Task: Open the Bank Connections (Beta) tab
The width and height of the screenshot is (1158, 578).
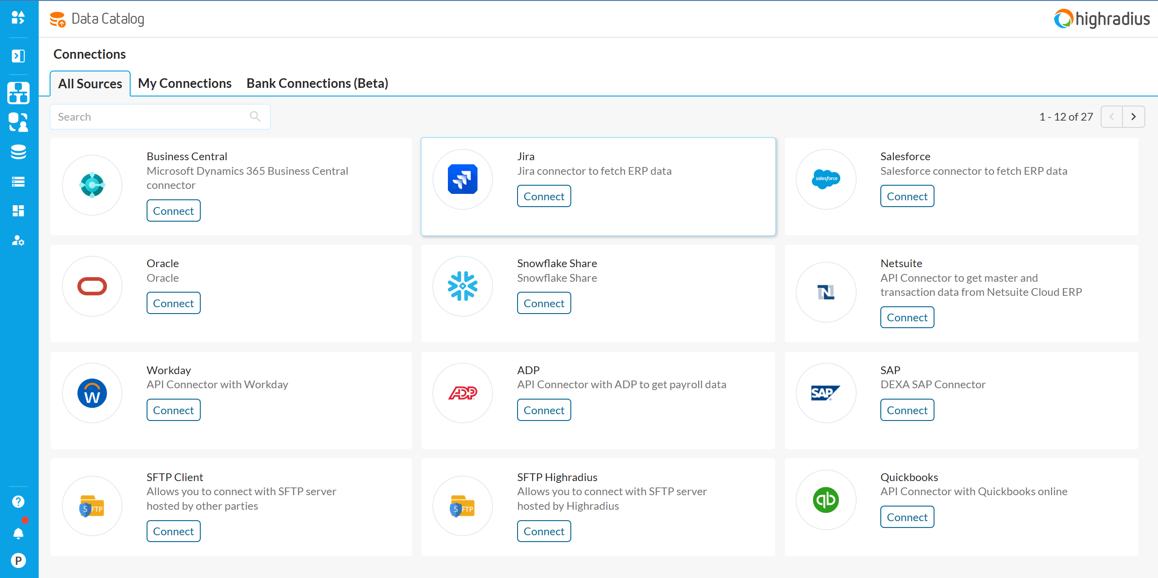Action: click(x=317, y=83)
